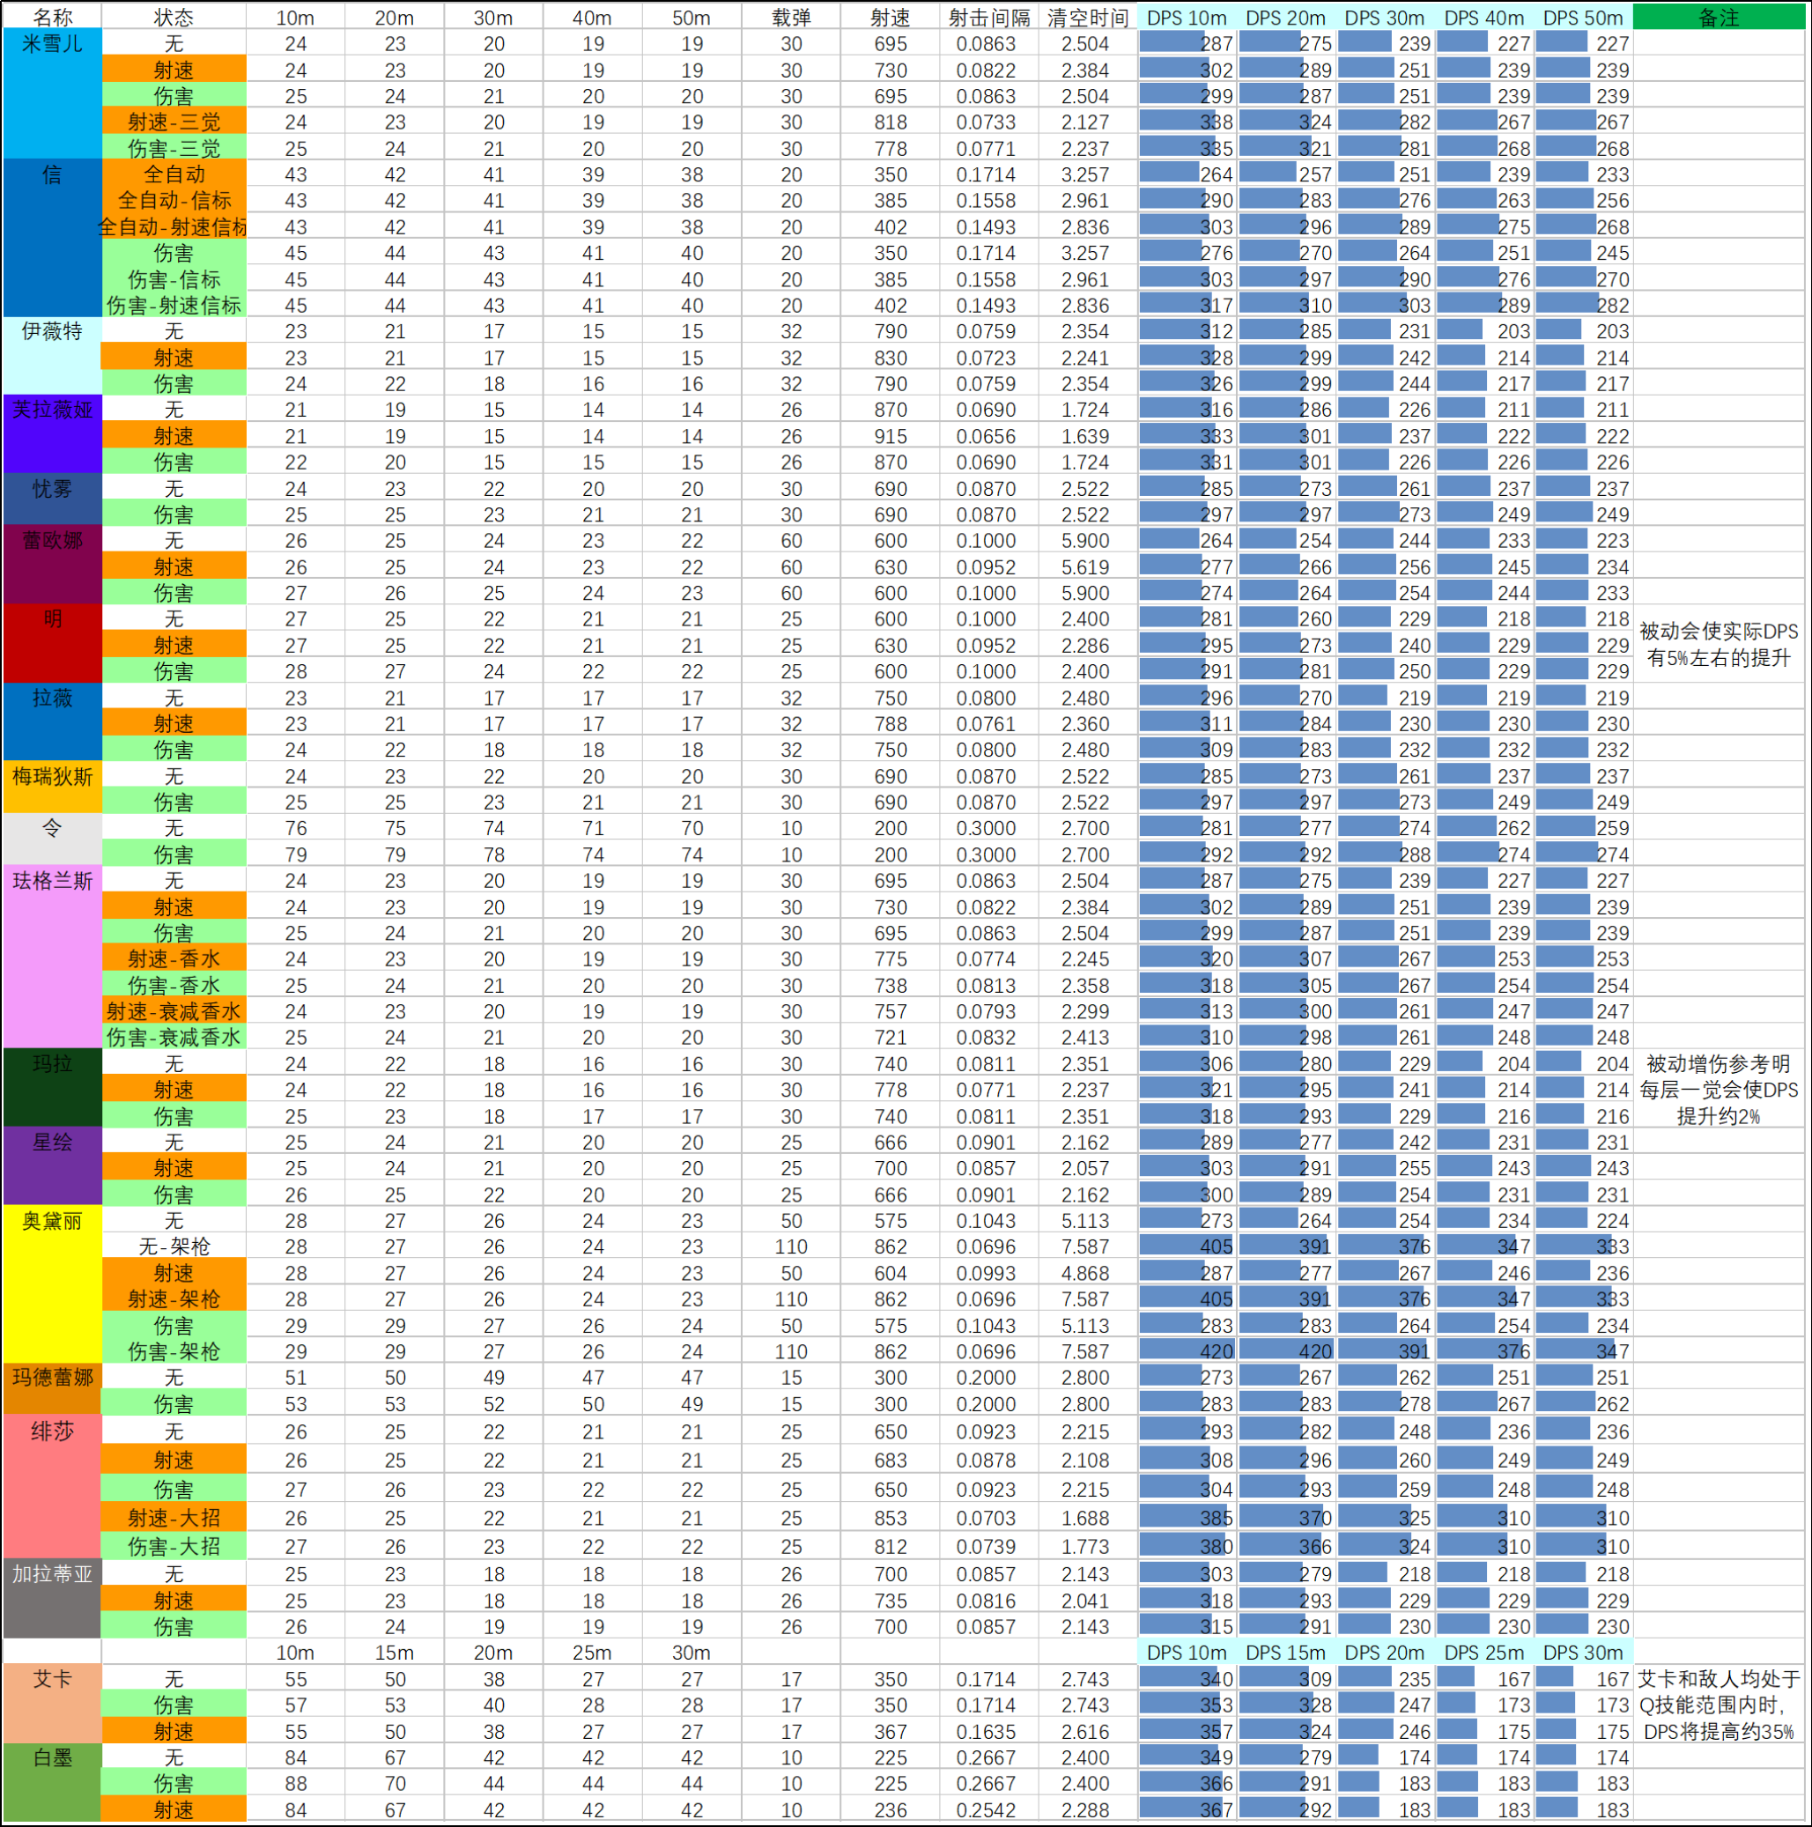The width and height of the screenshot is (1812, 1827).
Task: Select the 380 DPS cell in 伤害-大招 row
Action: (x=1187, y=1545)
